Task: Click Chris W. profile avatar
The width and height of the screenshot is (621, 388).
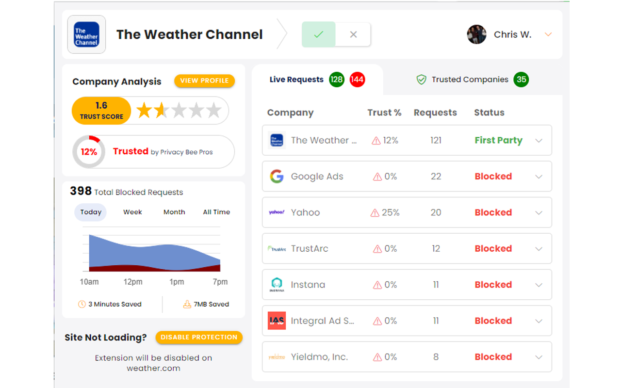Action: [476, 34]
